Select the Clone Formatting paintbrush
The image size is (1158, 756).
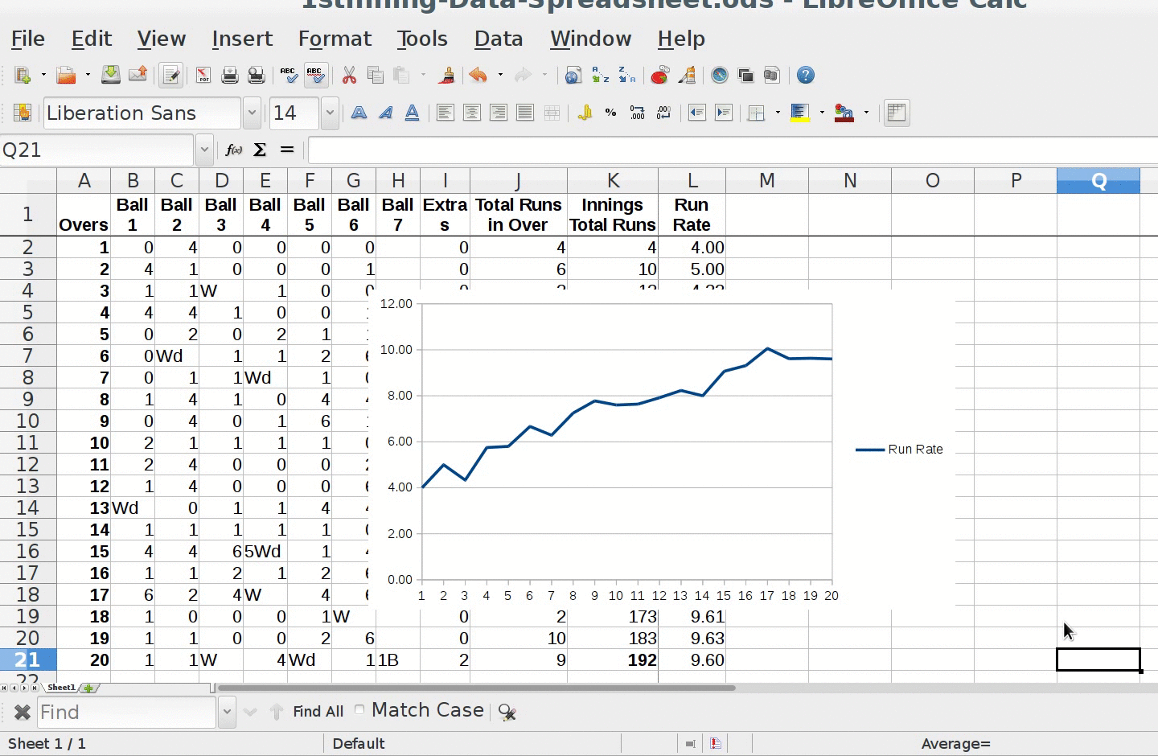click(x=446, y=76)
